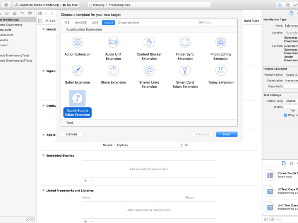Choose the Shared Links Extension template
The image size is (298, 223).
click(149, 76)
